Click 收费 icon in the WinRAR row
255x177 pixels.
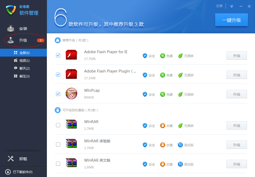(163, 126)
